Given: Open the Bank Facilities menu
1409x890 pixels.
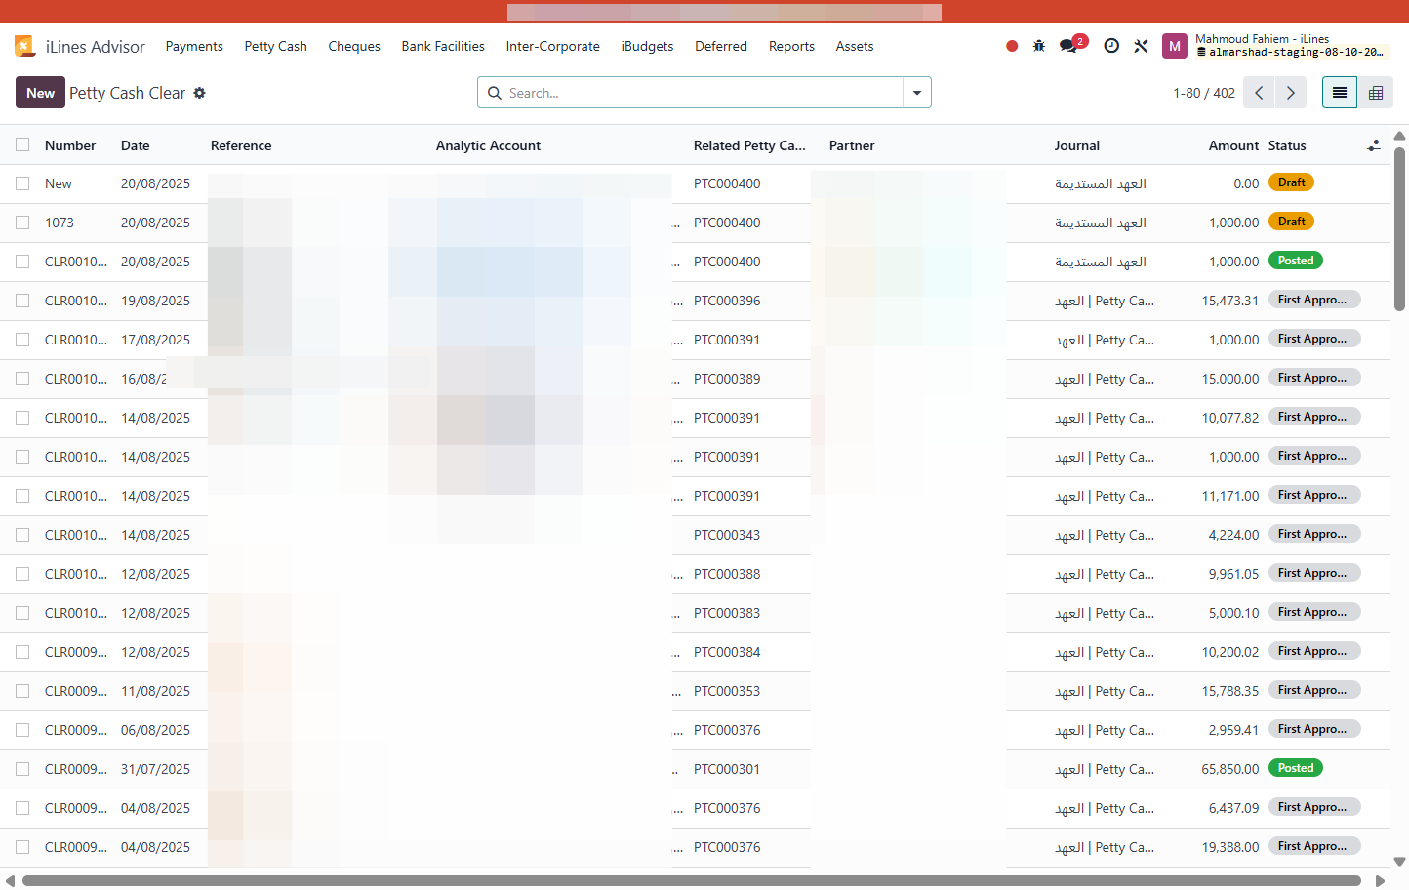Looking at the screenshot, I should coord(443,46).
